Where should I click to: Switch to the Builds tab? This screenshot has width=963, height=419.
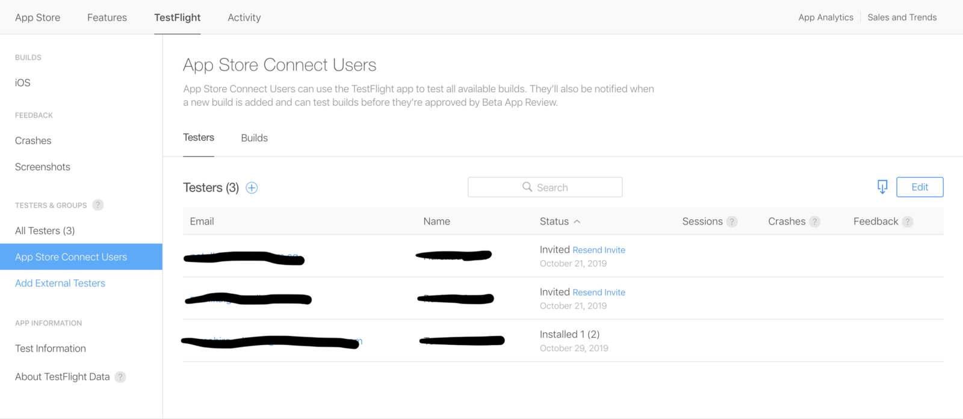254,138
